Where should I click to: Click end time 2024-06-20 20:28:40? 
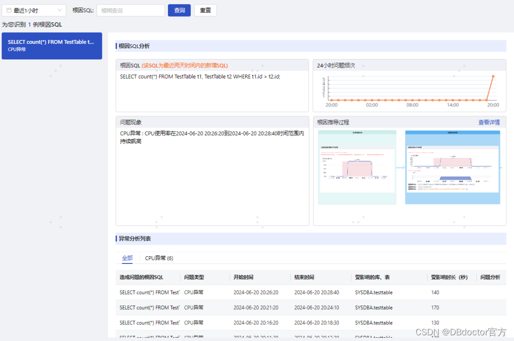[316, 292]
